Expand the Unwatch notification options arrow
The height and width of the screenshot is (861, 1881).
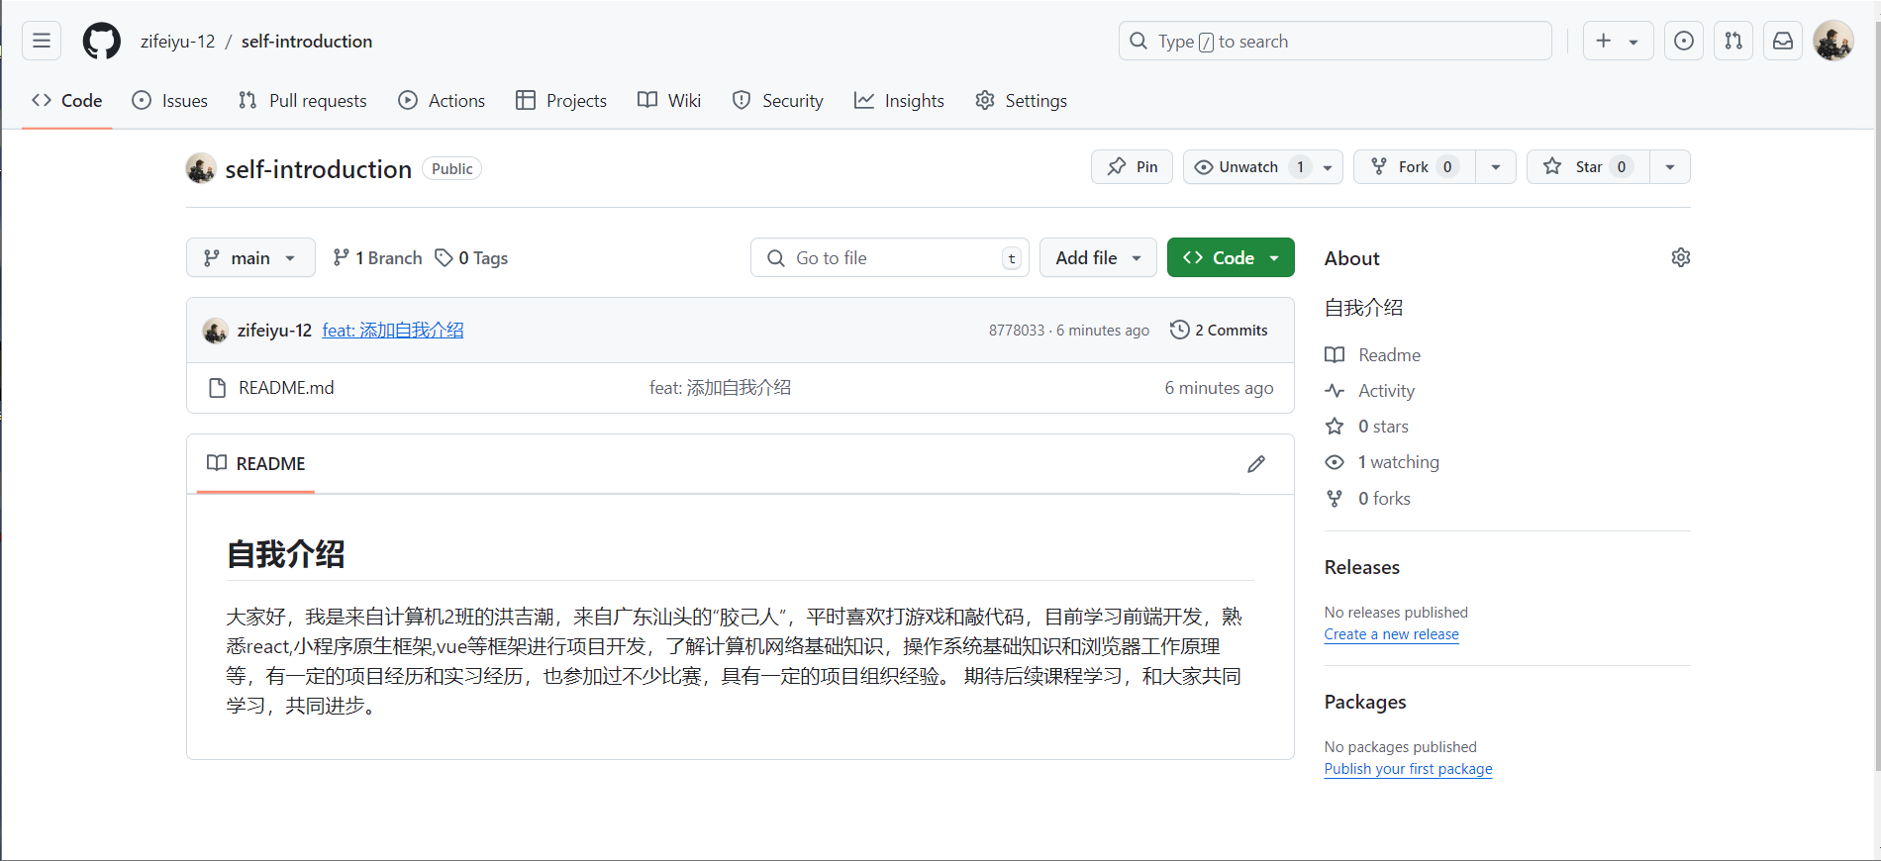[1329, 166]
